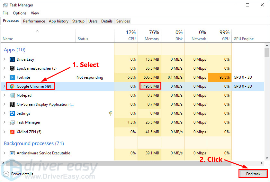Click the Task Manager process icon

click(12, 122)
